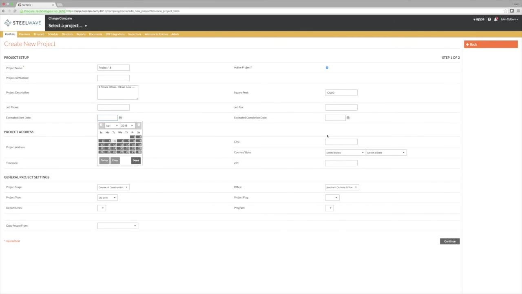The image size is (522, 294).
Task: Open the apps plug menu
Action: [x=479, y=19]
